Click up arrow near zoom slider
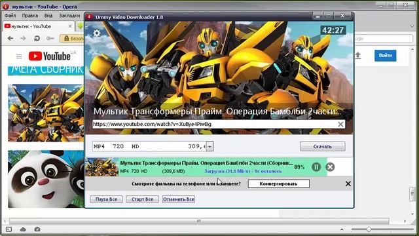419x236 pixels. (x=342, y=229)
